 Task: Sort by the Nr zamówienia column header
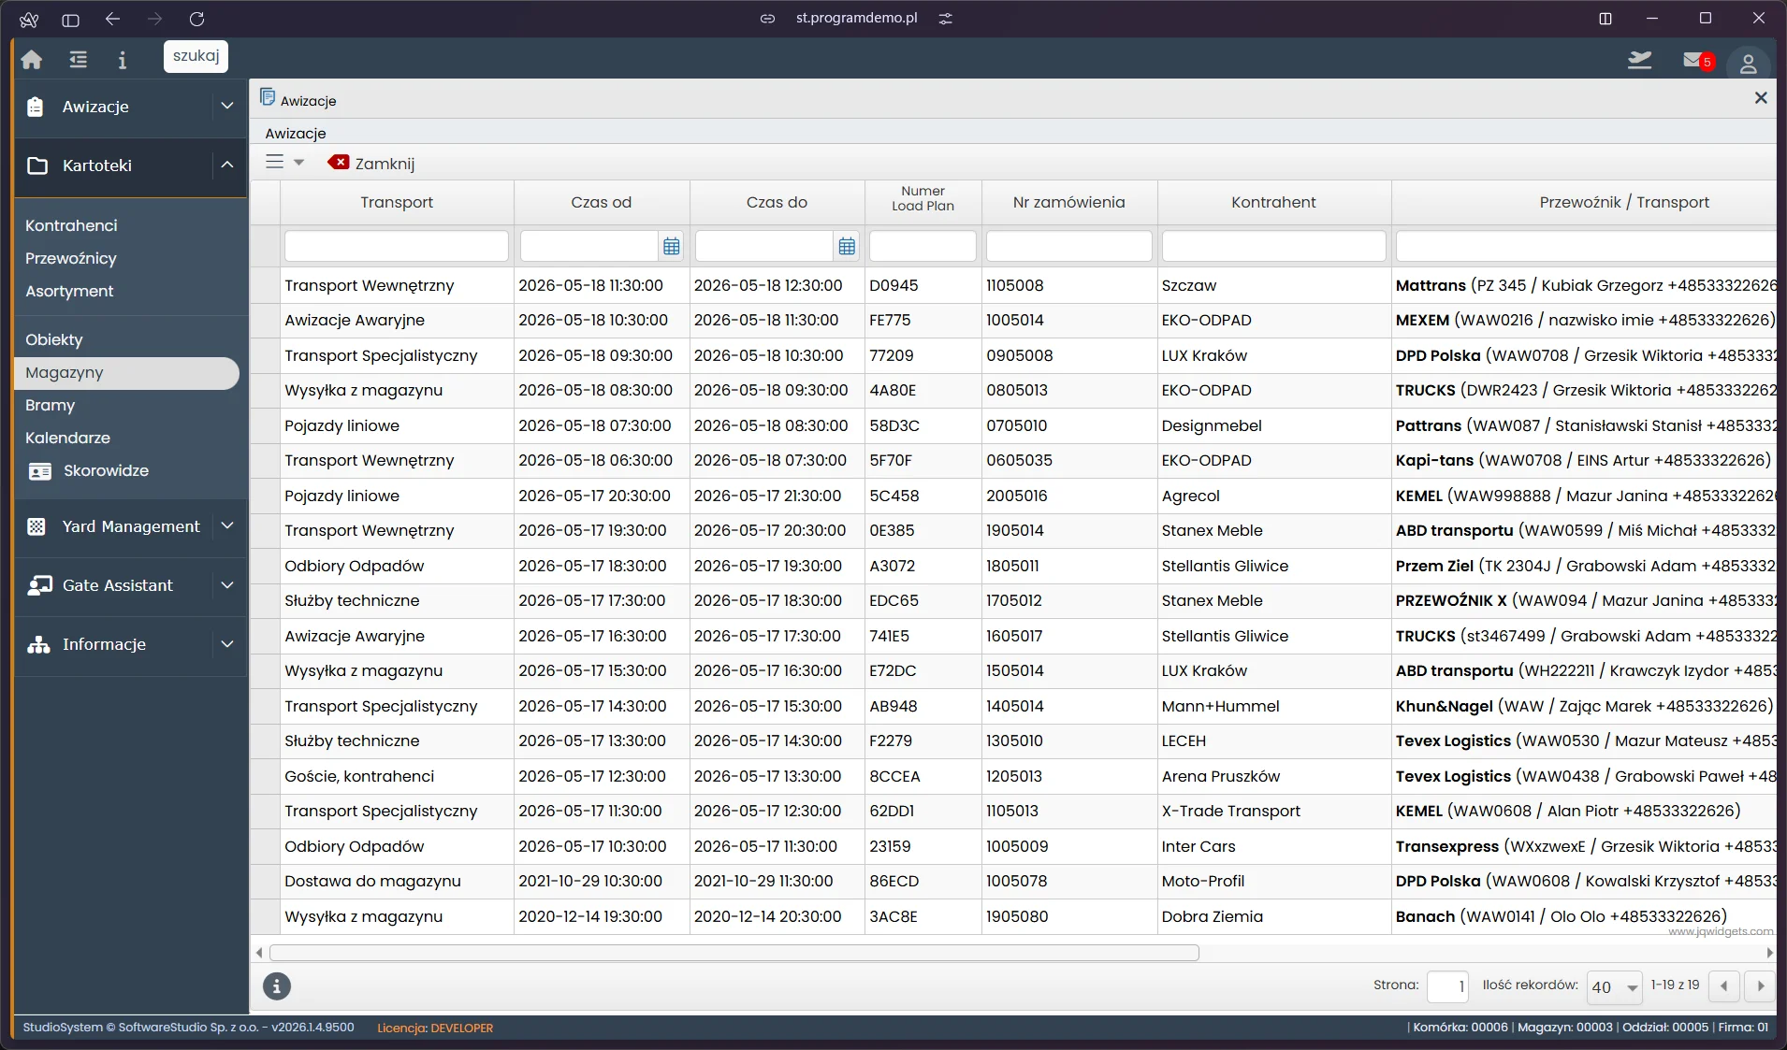pyautogui.click(x=1069, y=202)
